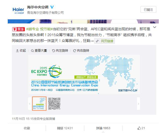The image size is (166, 135).
Task: Expand the post options chevron
Action: point(155,27)
